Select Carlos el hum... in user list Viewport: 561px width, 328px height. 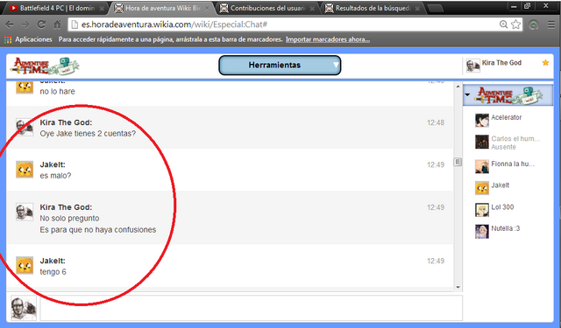(515, 138)
